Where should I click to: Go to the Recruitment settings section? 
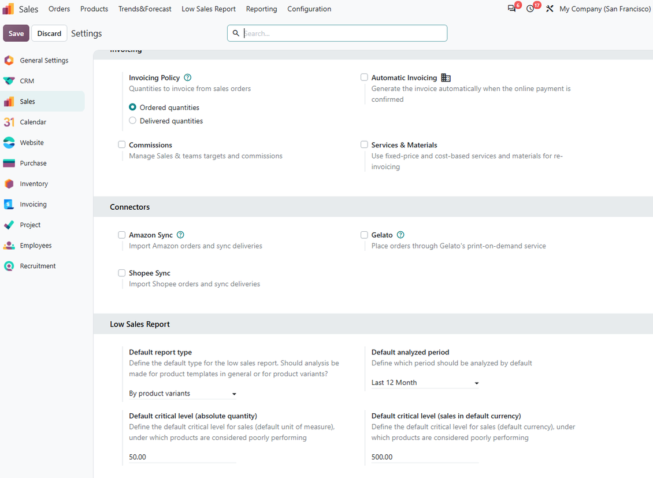click(x=43, y=266)
